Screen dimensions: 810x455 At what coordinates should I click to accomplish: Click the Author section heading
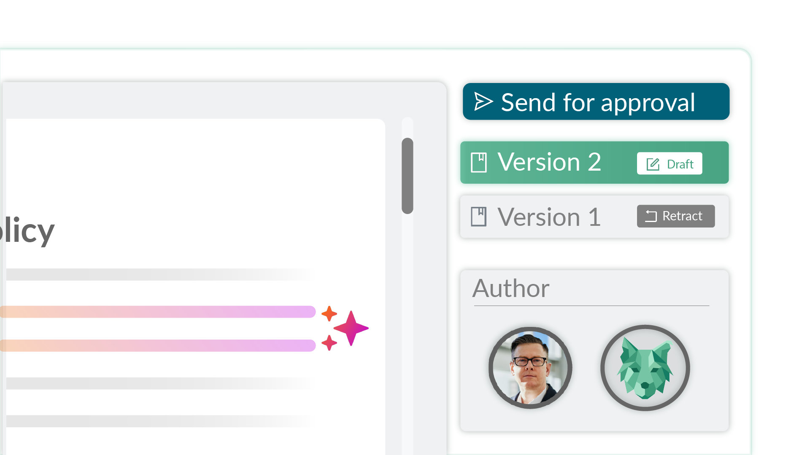click(x=511, y=289)
